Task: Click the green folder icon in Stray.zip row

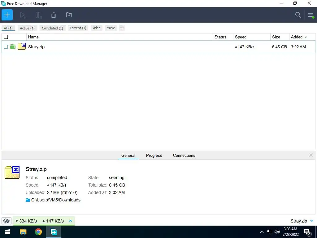Action: tap(13, 47)
